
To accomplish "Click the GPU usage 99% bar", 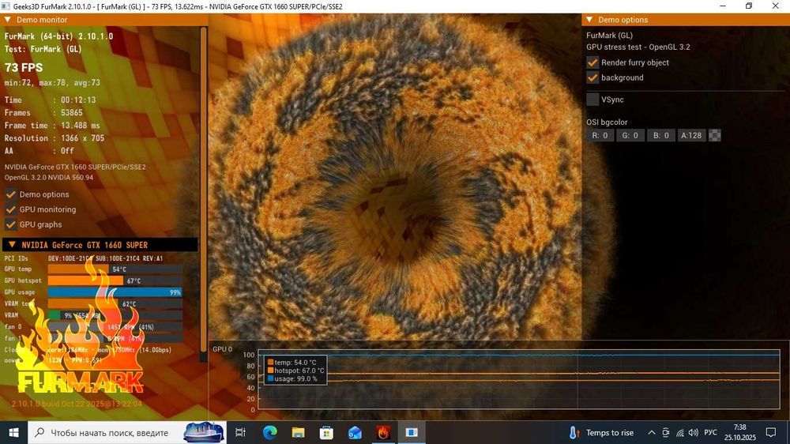I will 115,292.
